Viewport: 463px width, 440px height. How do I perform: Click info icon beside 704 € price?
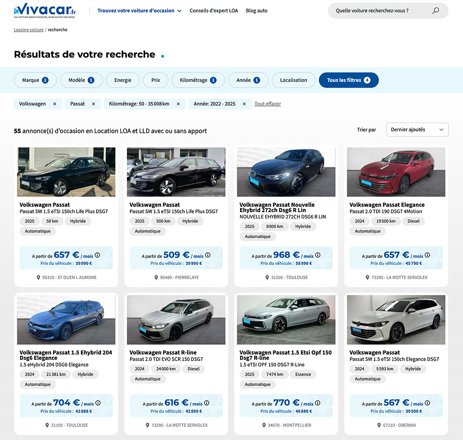[98, 403]
